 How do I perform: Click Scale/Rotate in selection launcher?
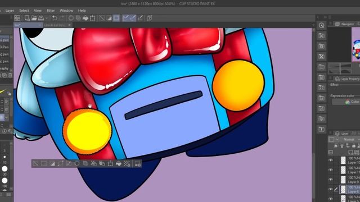110,163
